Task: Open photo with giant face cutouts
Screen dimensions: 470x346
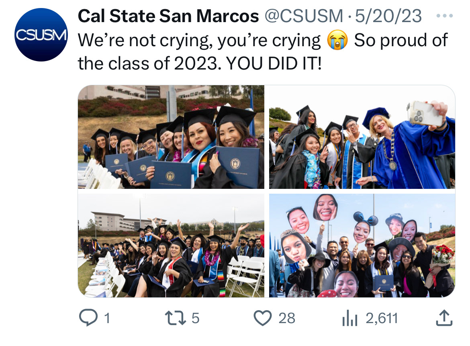Action: tap(362, 246)
